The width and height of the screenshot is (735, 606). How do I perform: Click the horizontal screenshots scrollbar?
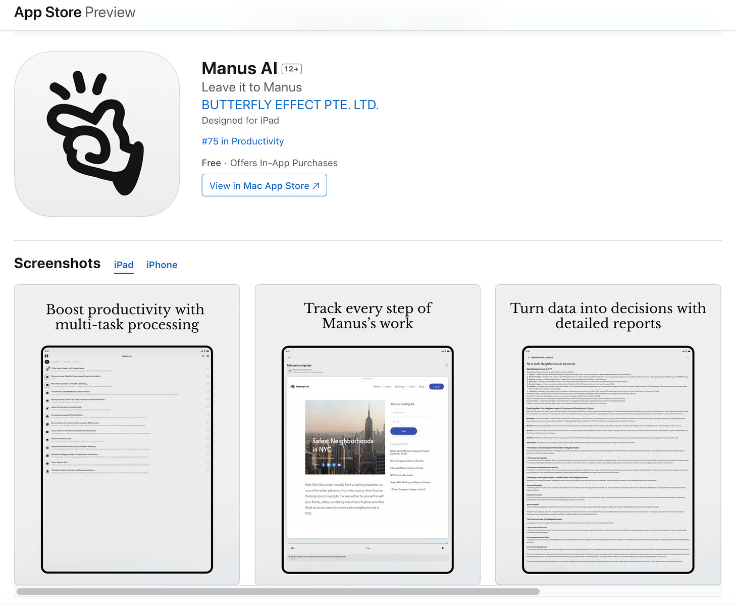click(x=278, y=591)
